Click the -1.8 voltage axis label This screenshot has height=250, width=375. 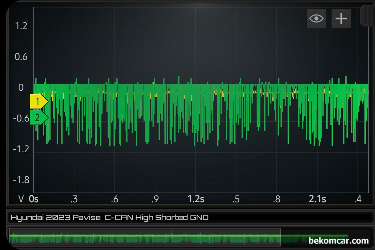[x=21, y=180]
